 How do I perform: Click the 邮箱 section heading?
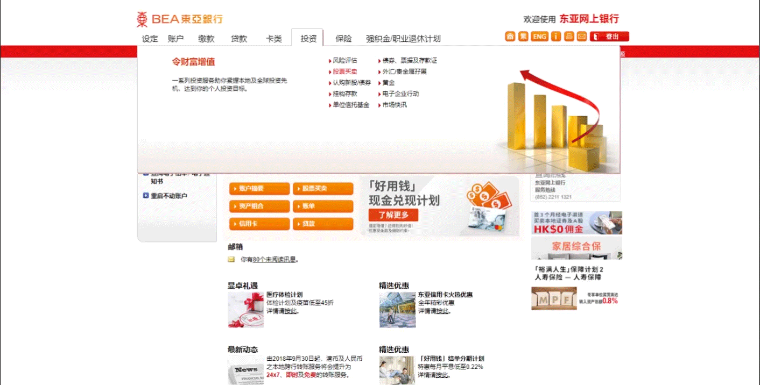pyautogui.click(x=235, y=247)
